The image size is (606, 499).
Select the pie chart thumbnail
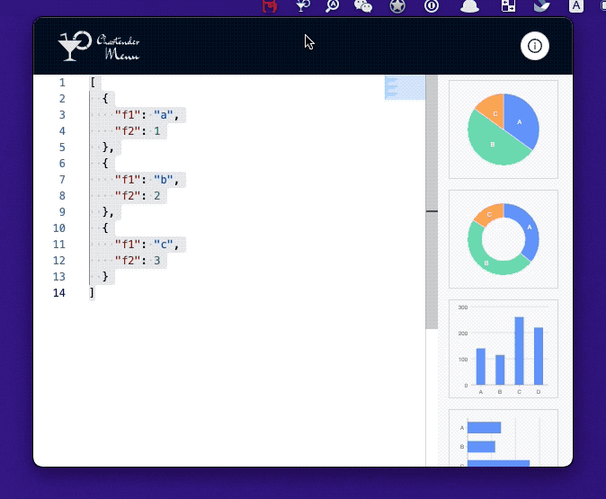[x=504, y=129]
